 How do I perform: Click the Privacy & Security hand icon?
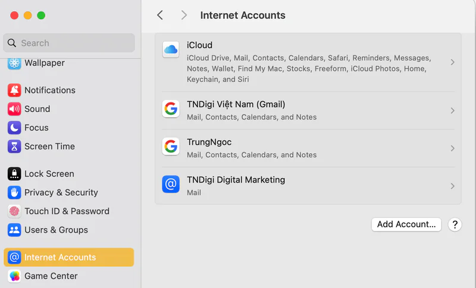14,192
